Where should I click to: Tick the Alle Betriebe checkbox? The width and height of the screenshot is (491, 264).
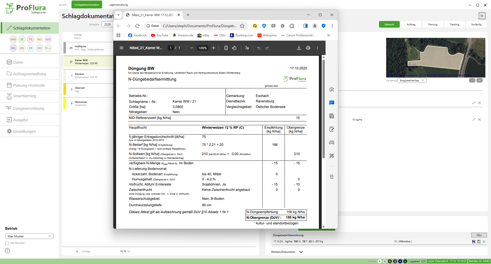point(7,243)
